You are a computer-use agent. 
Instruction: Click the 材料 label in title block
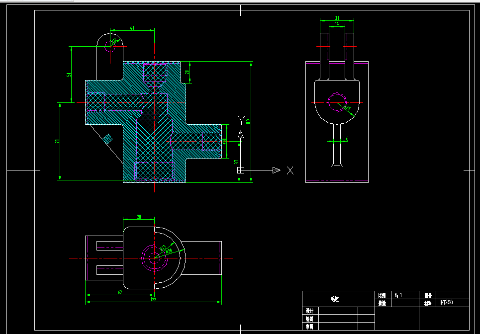click(428, 303)
